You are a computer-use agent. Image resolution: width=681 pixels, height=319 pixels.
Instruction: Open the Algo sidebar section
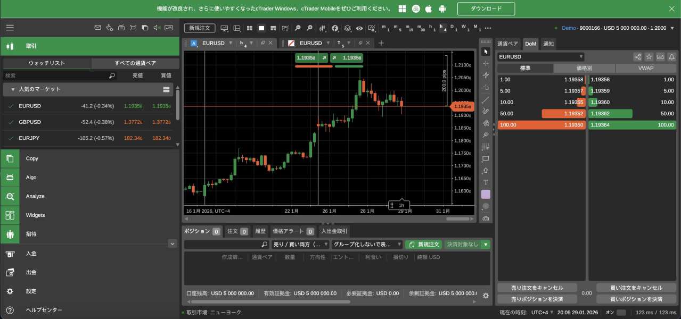click(89, 178)
